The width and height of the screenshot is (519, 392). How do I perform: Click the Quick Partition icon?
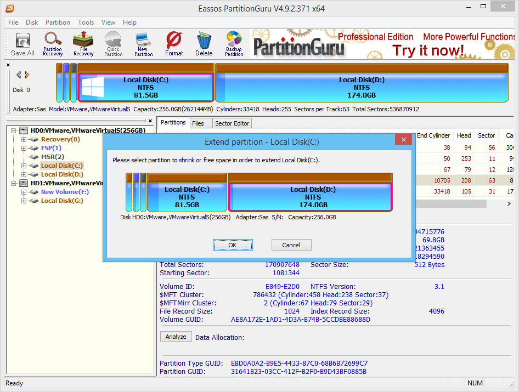pyautogui.click(x=113, y=44)
